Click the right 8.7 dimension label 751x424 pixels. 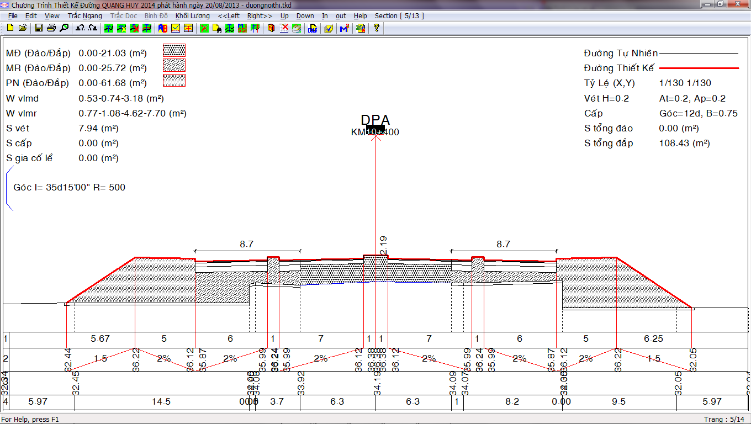pos(503,244)
